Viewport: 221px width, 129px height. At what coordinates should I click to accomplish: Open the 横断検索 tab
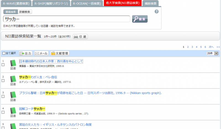[151, 4]
